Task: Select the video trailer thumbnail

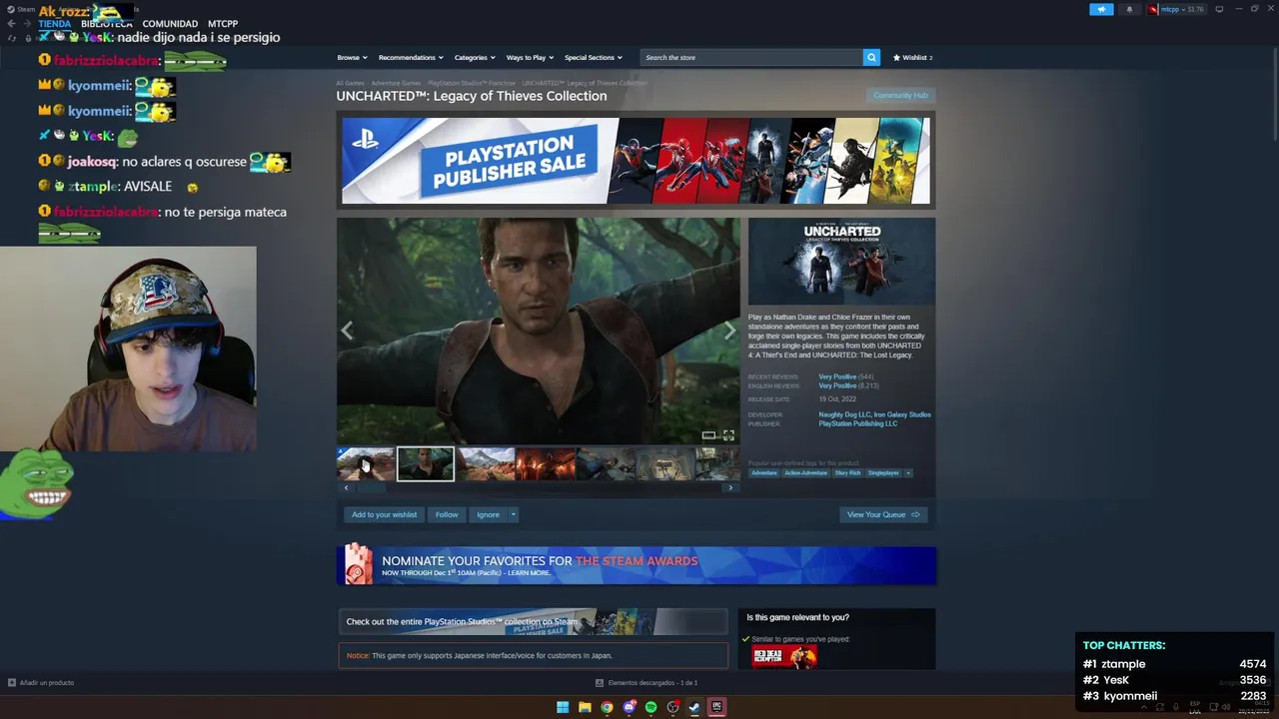Action: click(x=365, y=464)
